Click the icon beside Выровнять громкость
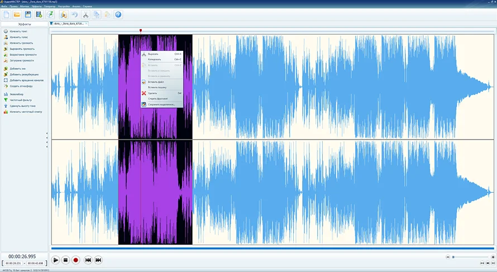The height and width of the screenshot is (272, 497). pos(6,49)
